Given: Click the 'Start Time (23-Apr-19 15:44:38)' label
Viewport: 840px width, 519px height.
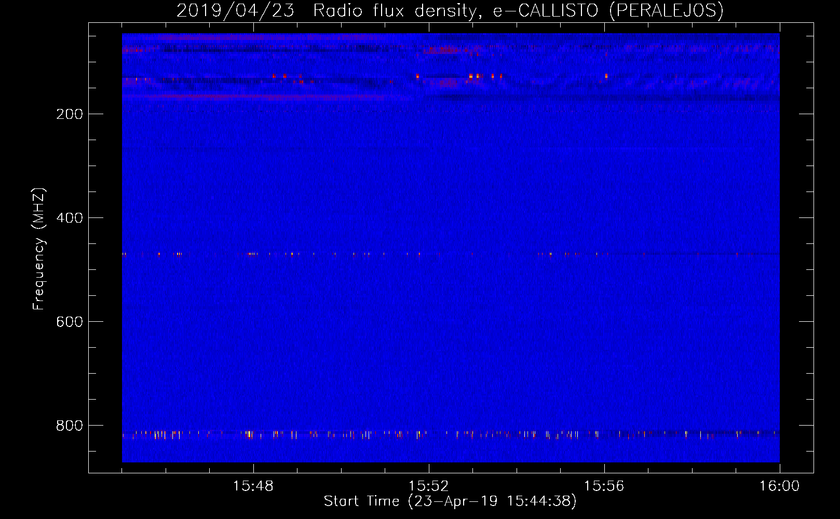Looking at the screenshot, I should click(450, 501).
